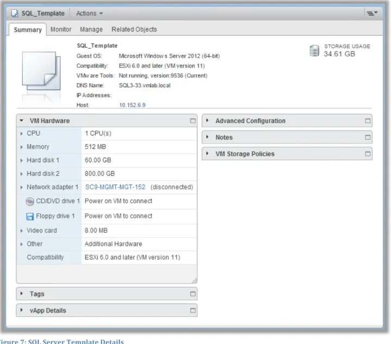
Task: Click the Floppy drive 1 disk icon
Action: (x=30, y=216)
